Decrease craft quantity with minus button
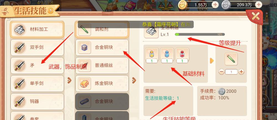 point(222,72)
